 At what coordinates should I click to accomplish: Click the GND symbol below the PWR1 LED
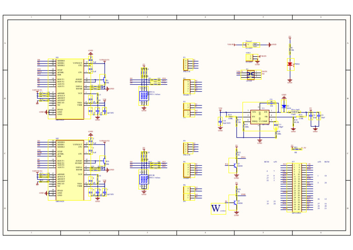290,81
